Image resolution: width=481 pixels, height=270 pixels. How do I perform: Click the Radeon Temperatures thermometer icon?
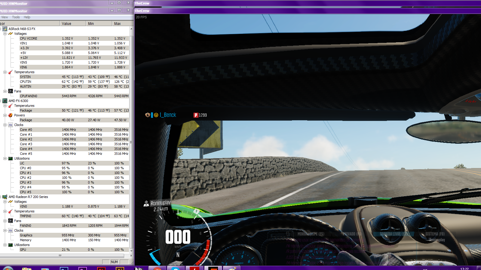[11, 211]
